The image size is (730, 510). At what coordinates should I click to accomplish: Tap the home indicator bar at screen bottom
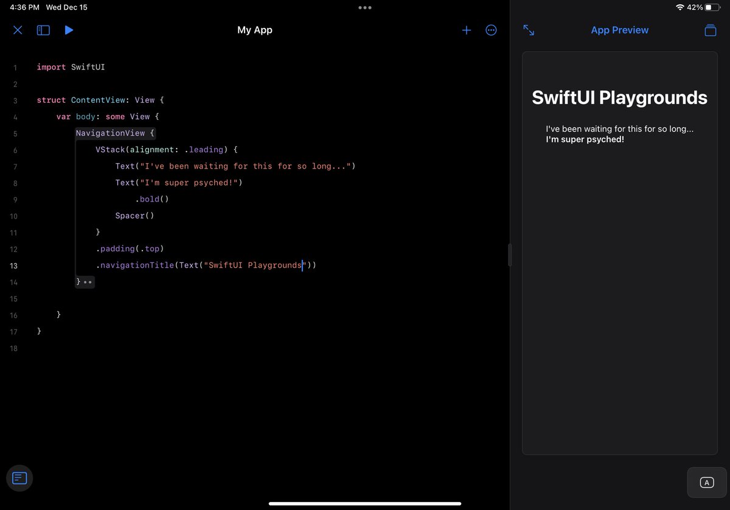click(x=364, y=503)
